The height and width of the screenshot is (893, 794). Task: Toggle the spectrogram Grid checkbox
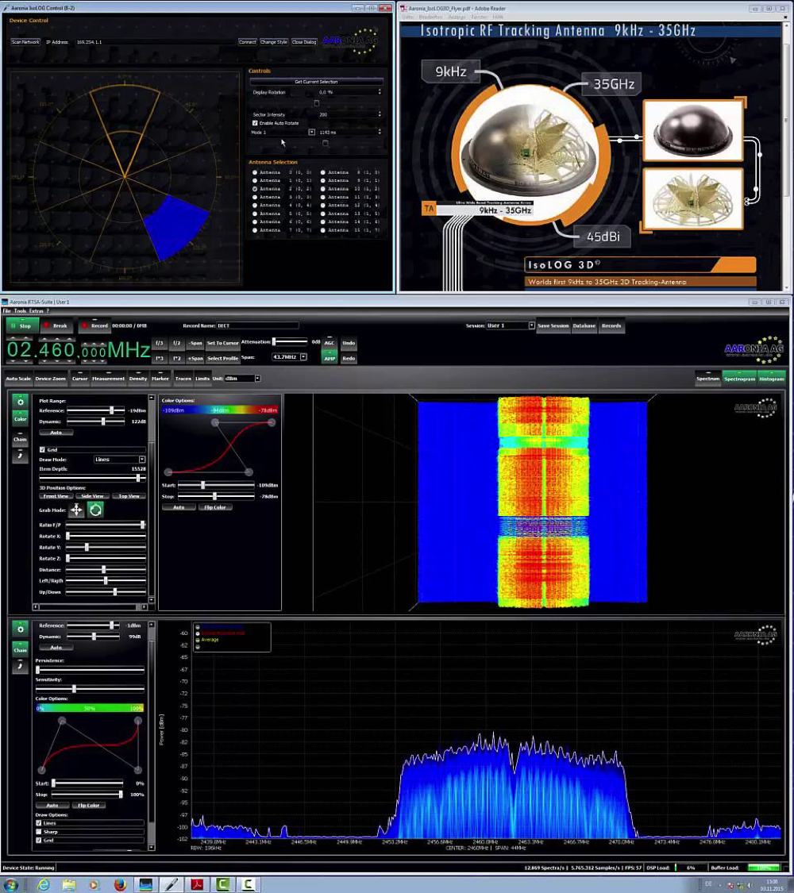point(42,450)
